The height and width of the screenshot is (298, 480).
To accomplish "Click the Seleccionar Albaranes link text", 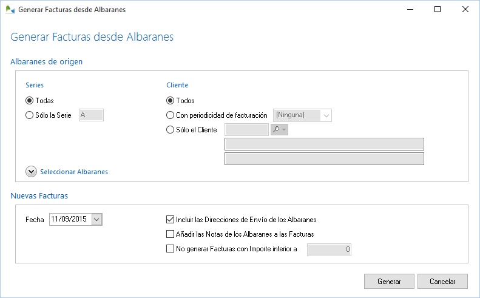I will [x=74, y=172].
